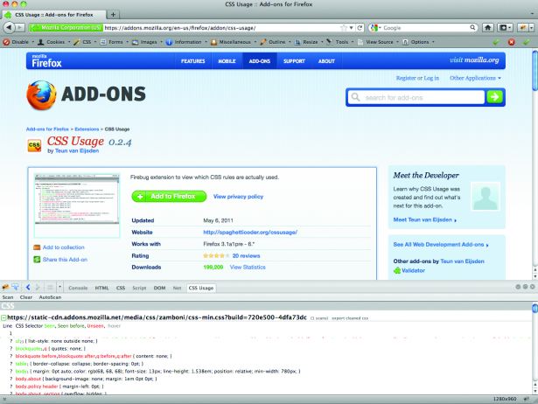Open the SUPPORT navigation item
Viewport: 538px width, 404px height.
click(294, 61)
